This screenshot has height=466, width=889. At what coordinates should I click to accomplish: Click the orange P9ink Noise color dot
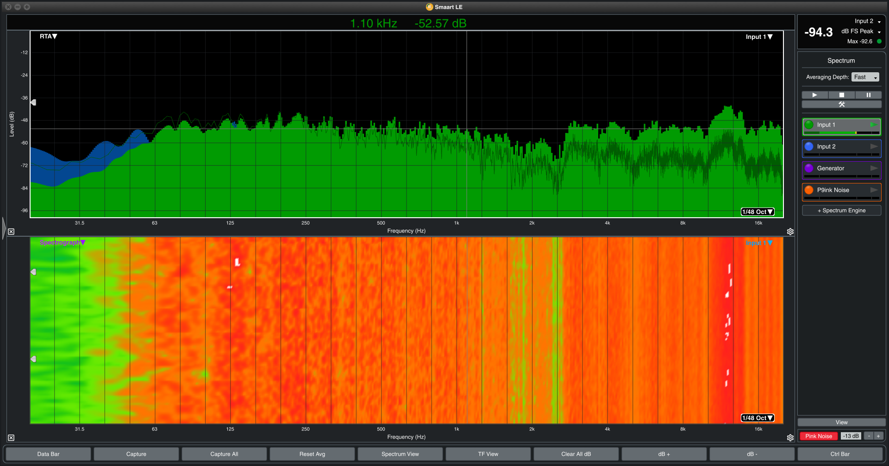pos(809,190)
